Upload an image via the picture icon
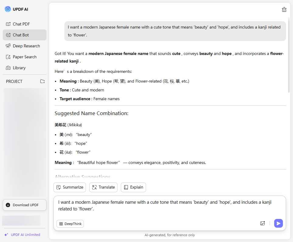293x242 pixels. pos(263,223)
